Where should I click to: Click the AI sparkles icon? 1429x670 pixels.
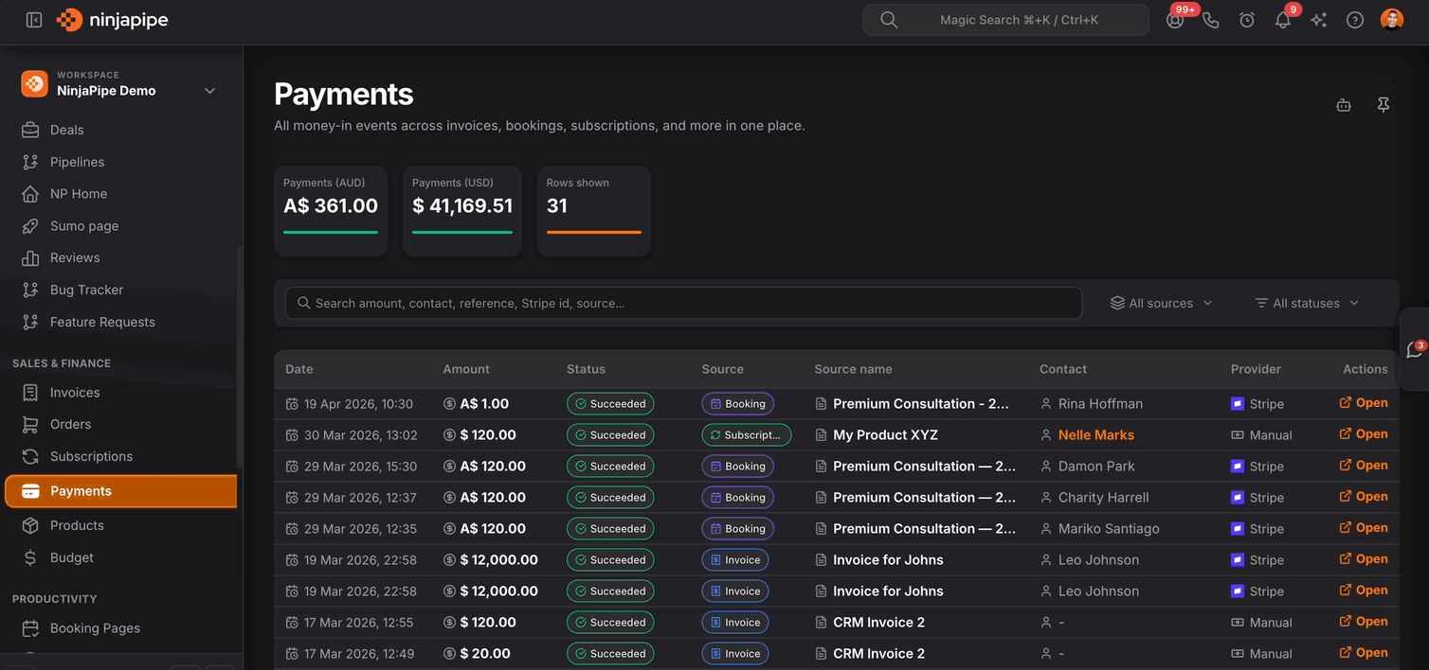click(1318, 20)
